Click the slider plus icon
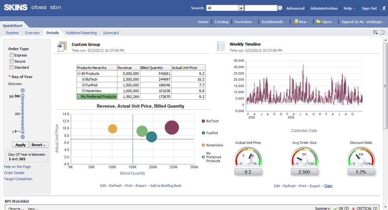The height and width of the screenshot is (210, 388). point(23,90)
